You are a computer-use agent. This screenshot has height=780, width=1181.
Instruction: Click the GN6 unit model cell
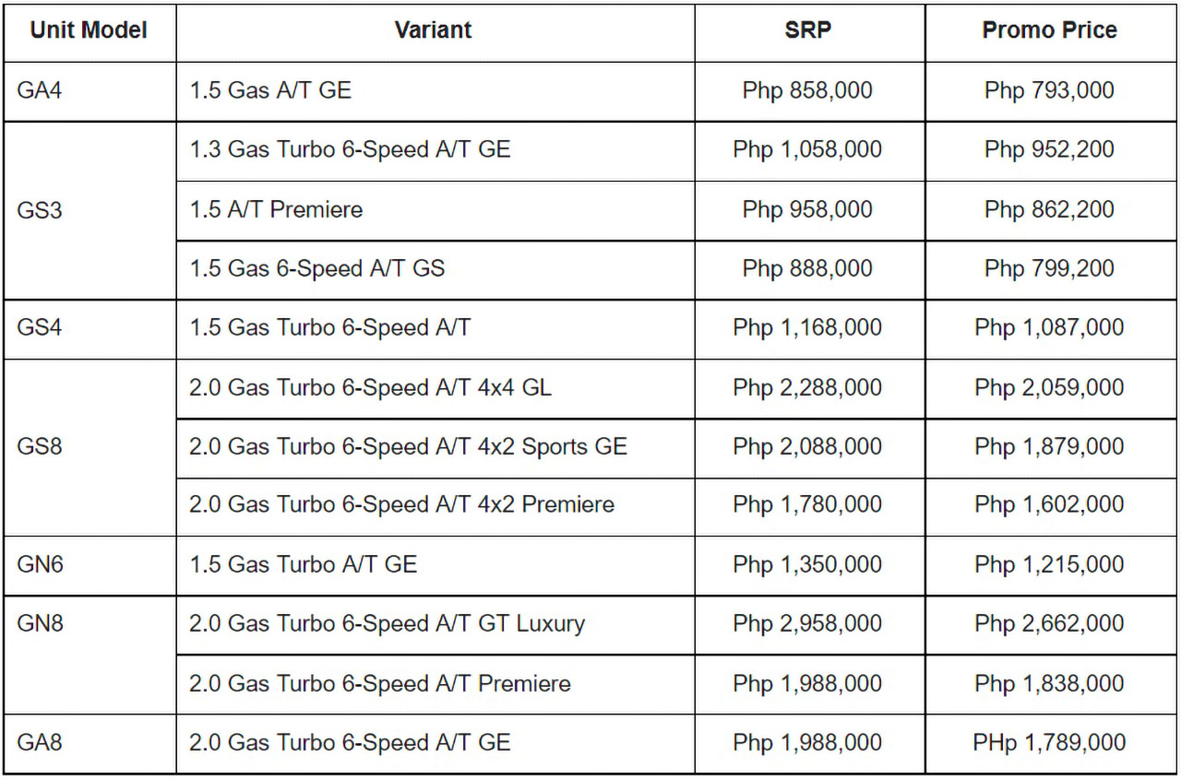[40, 564]
